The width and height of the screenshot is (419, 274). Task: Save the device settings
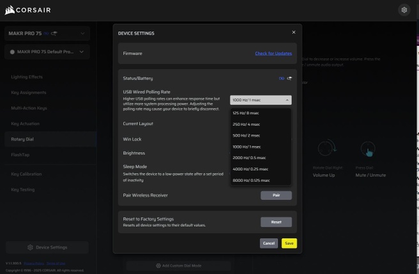[289, 243]
